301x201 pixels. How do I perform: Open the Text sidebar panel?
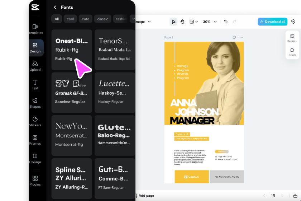35,85
